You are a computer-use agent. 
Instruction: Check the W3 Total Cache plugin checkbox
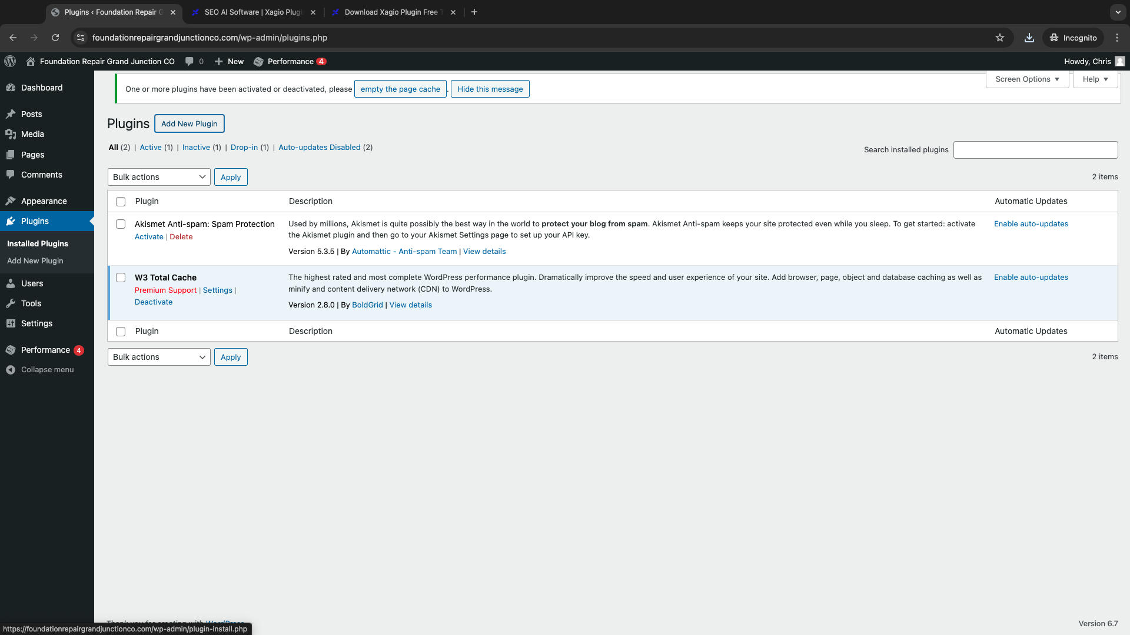(x=121, y=278)
